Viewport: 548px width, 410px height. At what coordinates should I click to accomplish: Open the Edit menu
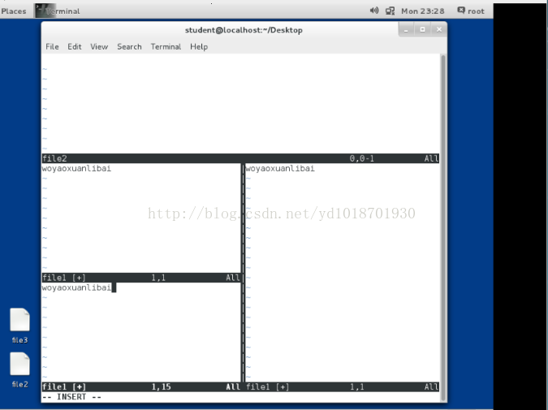75,46
